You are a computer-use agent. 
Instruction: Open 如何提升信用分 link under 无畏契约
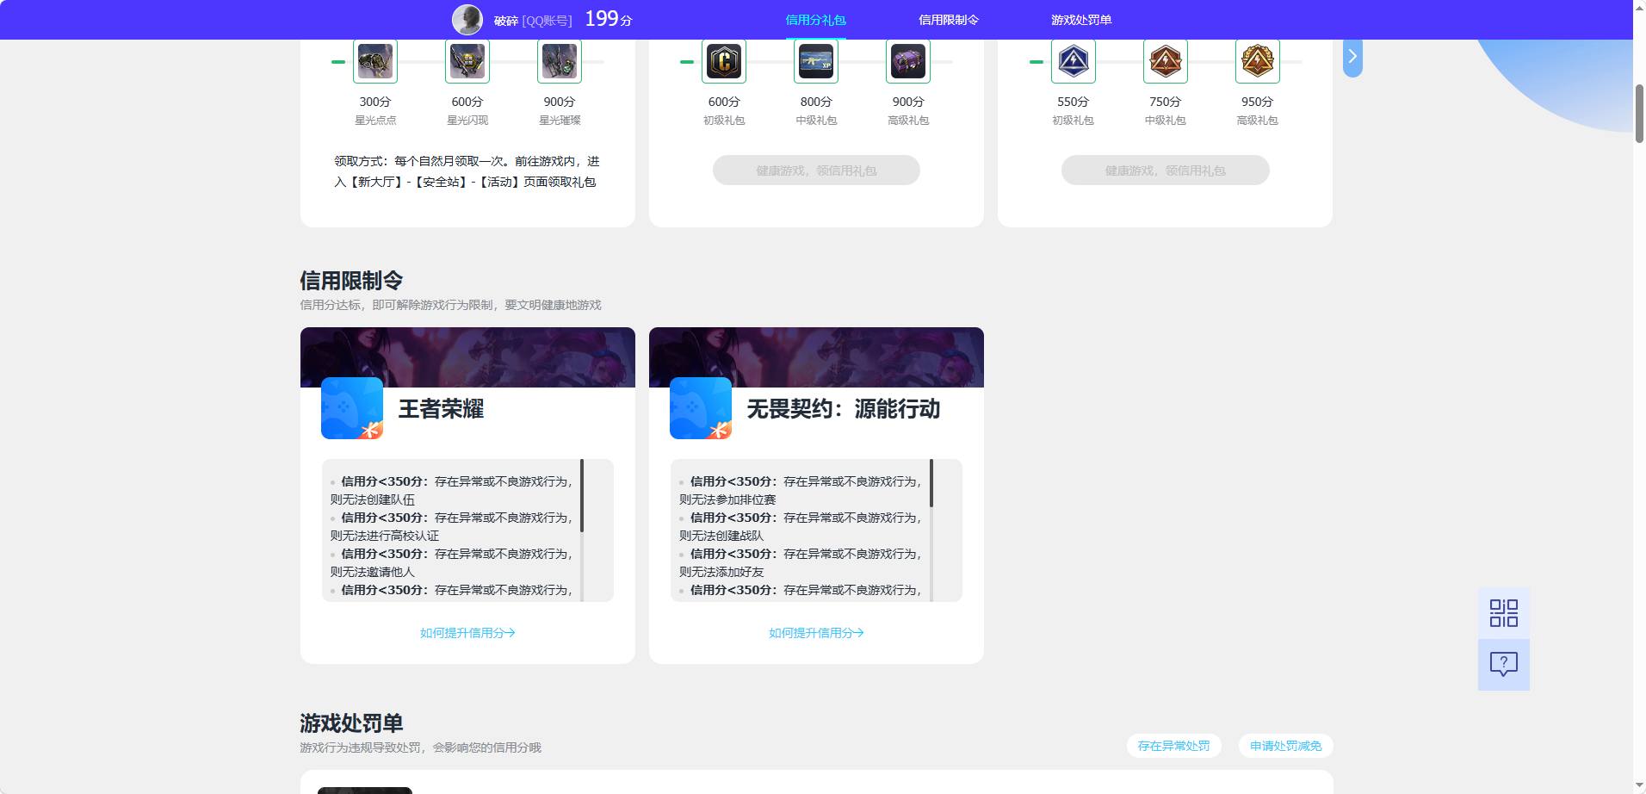[816, 633]
